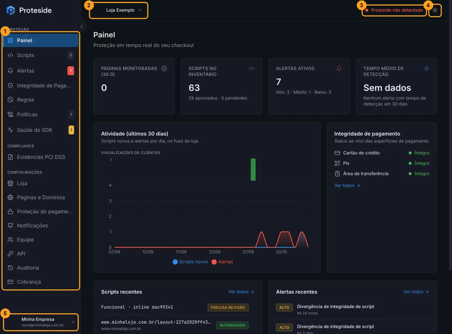The width and height of the screenshot is (452, 334).
Task: Toggle the light/dark theme sun icon
Action: coord(435,10)
